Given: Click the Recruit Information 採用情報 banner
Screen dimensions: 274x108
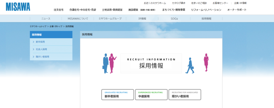Looking at the screenshot, I should 151,63.
